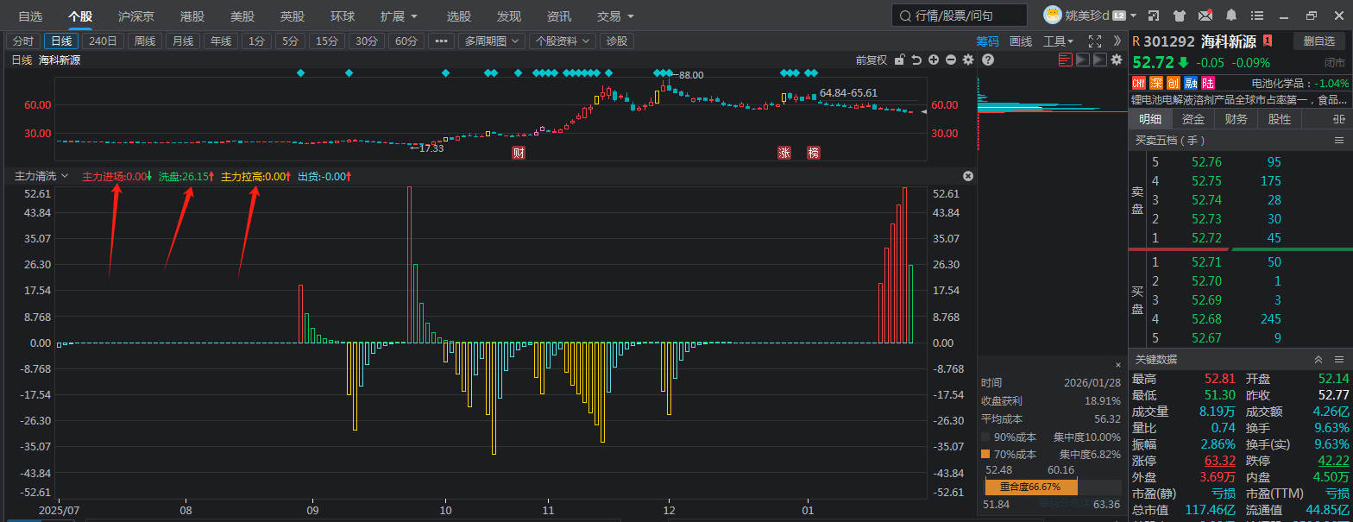
Task: Zoom in chart with plus icon
Action: click(x=934, y=60)
